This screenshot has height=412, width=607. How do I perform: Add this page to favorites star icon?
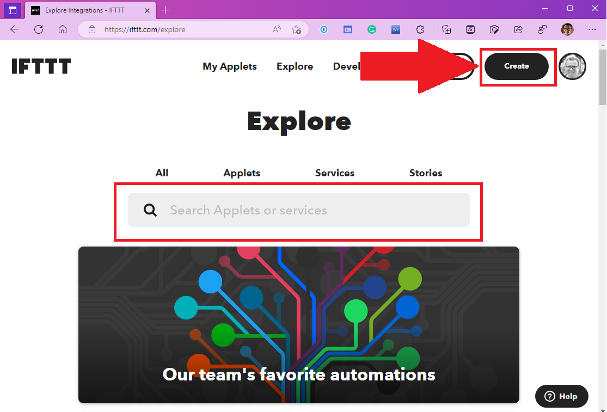(297, 29)
